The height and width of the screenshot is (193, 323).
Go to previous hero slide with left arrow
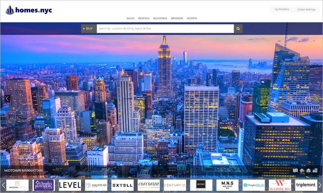coord(7,99)
